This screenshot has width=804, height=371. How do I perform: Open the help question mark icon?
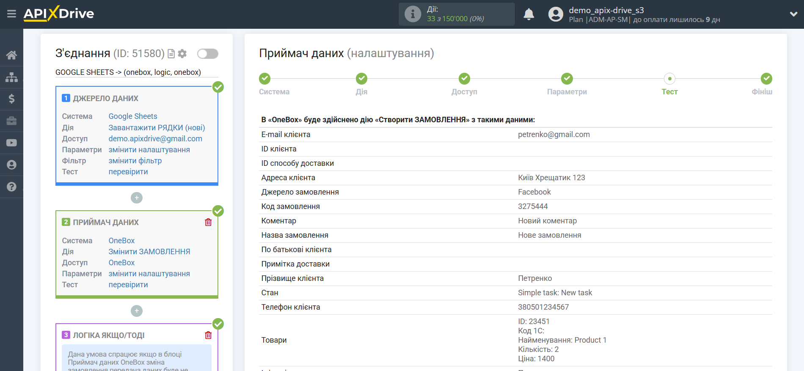pyautogui.click(x=11, y=187)
